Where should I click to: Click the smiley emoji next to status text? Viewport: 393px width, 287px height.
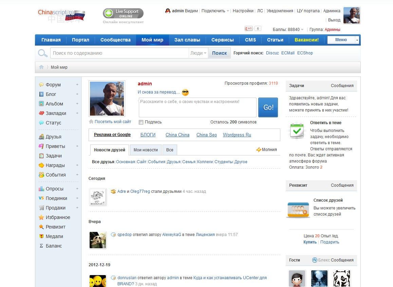click(185, 92)
